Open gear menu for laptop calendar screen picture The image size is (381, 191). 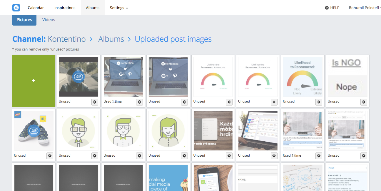(274, 156)
